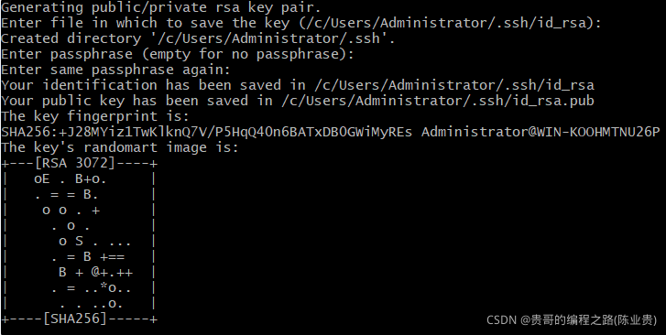Image resolution: width=666 pixels, height=335 pixels.
Task: Click the [RSA 3072] randomart header
Action: [x=75, y=163]
